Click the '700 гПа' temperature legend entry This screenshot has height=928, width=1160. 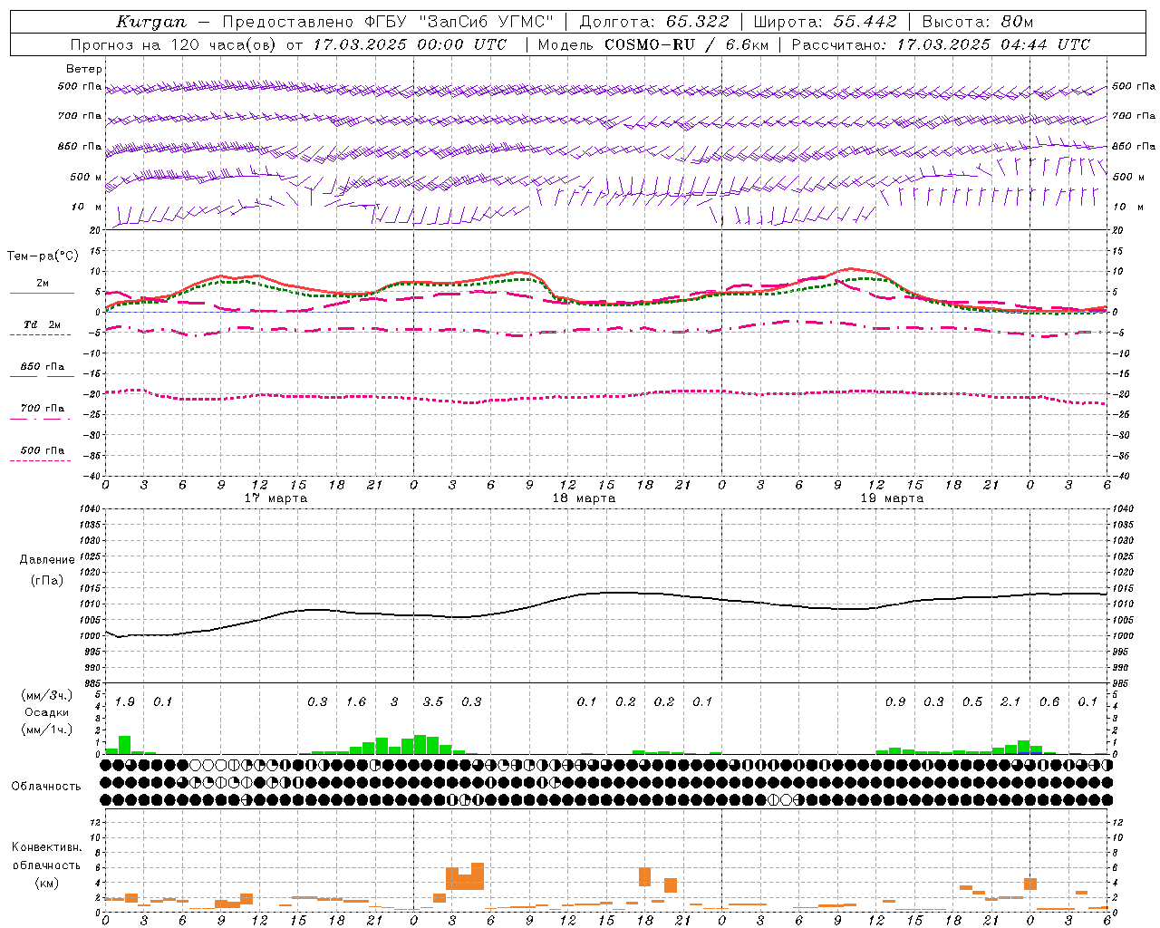click(x=43, y=408)
